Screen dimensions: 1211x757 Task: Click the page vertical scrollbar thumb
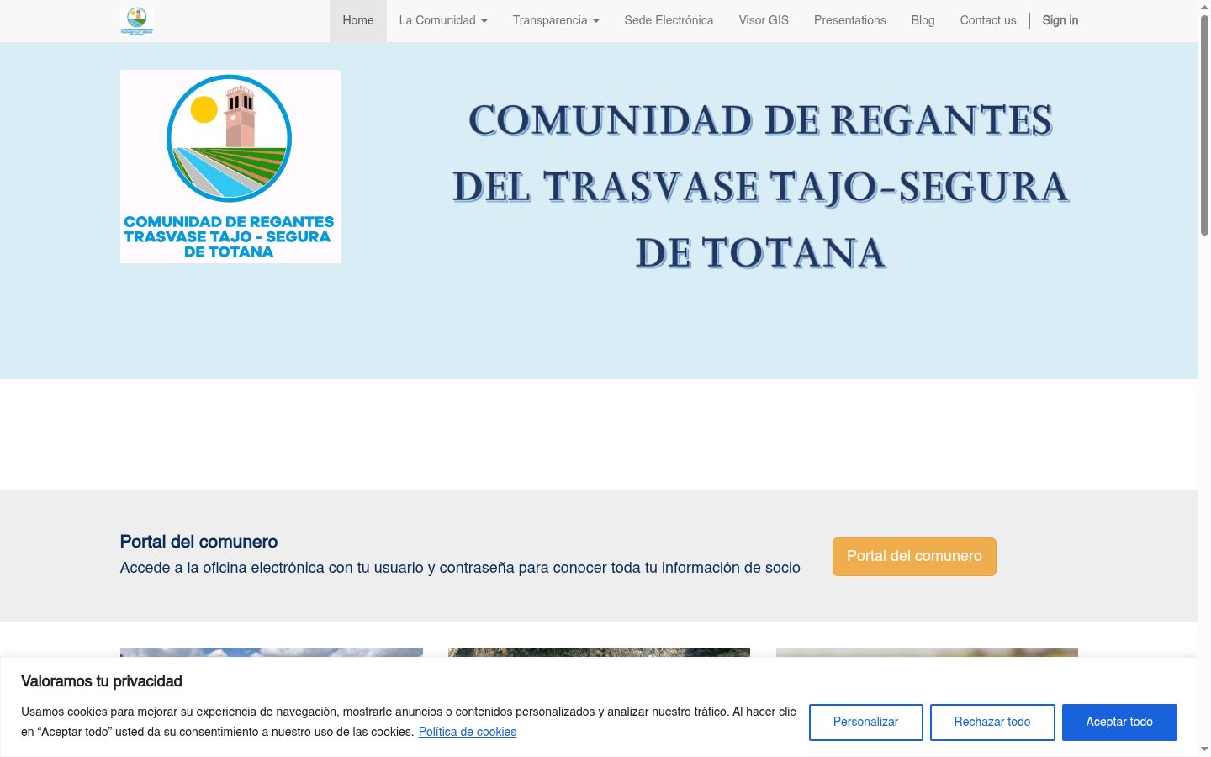[1204, 124]
